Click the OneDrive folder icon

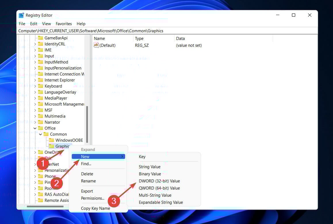tap(40, 152)
